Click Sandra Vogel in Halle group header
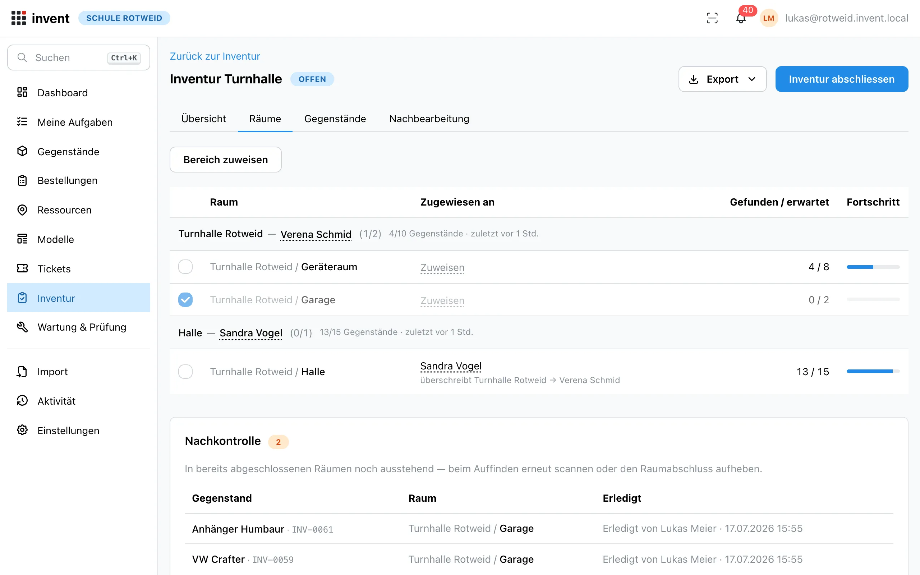 [251, 333]
